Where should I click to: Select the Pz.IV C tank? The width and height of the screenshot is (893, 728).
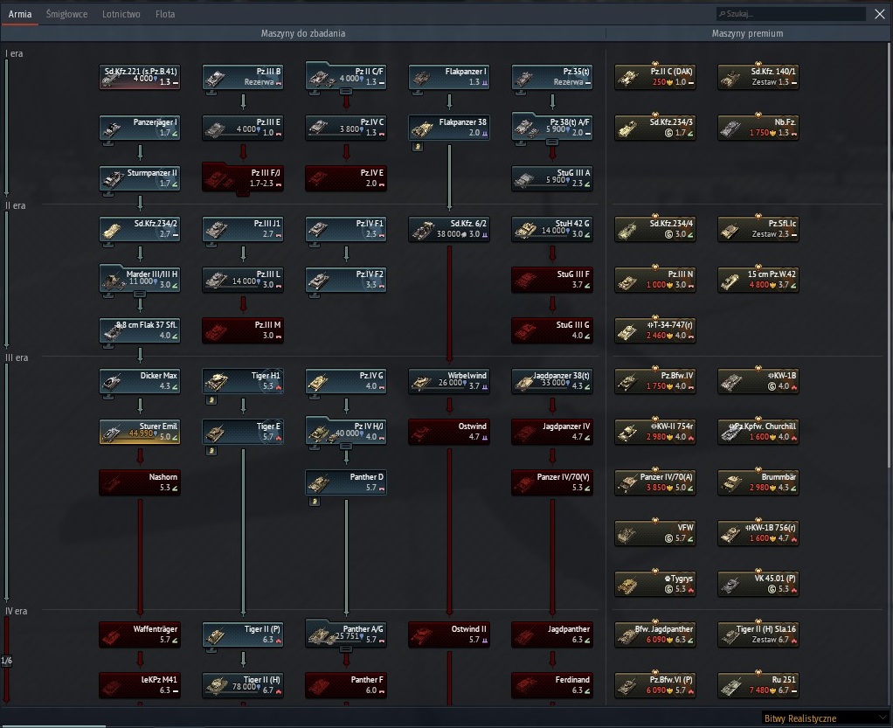click(x=346, y=128)
